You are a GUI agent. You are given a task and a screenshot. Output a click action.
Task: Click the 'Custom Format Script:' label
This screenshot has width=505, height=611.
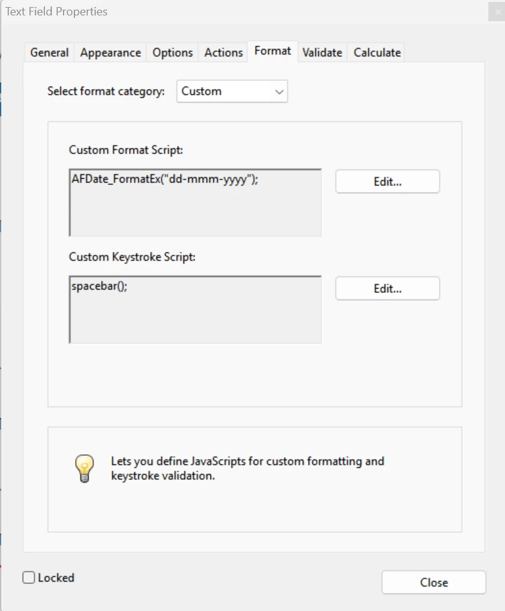click(126, 150)
